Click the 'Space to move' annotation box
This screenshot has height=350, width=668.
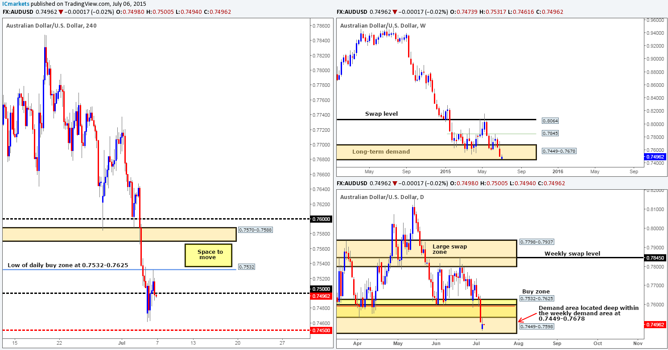click(x=208, y=255)
